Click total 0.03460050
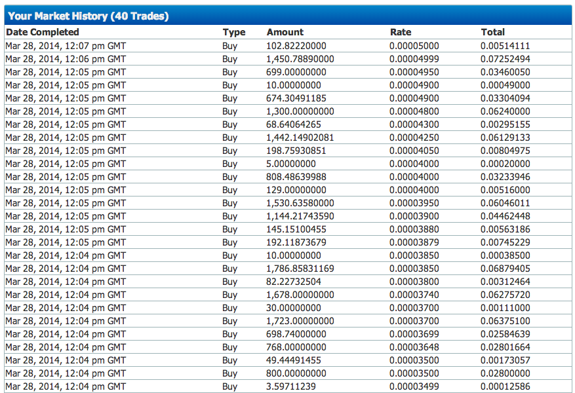The width and height of the screenshot is (575, 393). point(506,72)
